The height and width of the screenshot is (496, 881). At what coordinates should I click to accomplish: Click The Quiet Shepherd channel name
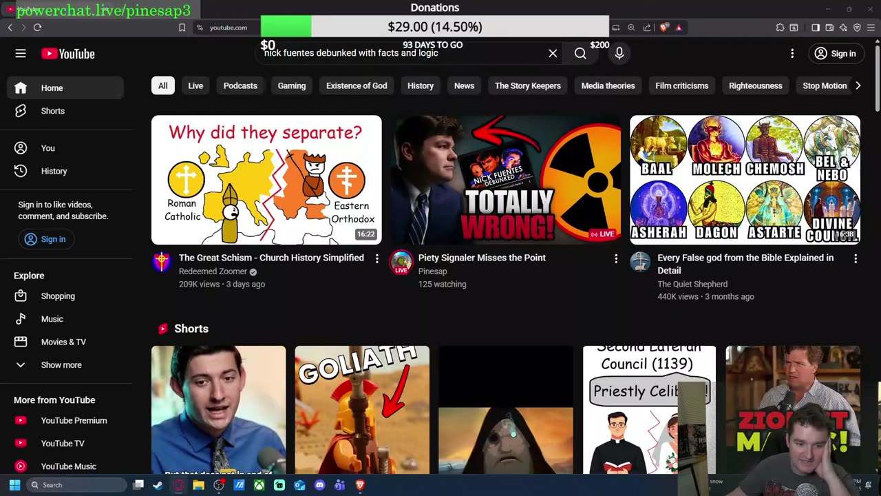[x=692, y=284]
